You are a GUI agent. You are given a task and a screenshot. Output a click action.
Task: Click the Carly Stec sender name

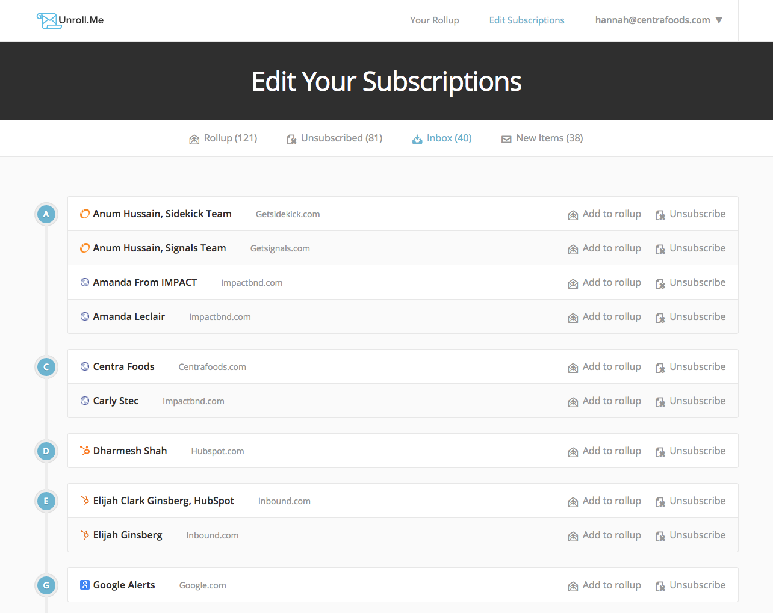[116, 401]
